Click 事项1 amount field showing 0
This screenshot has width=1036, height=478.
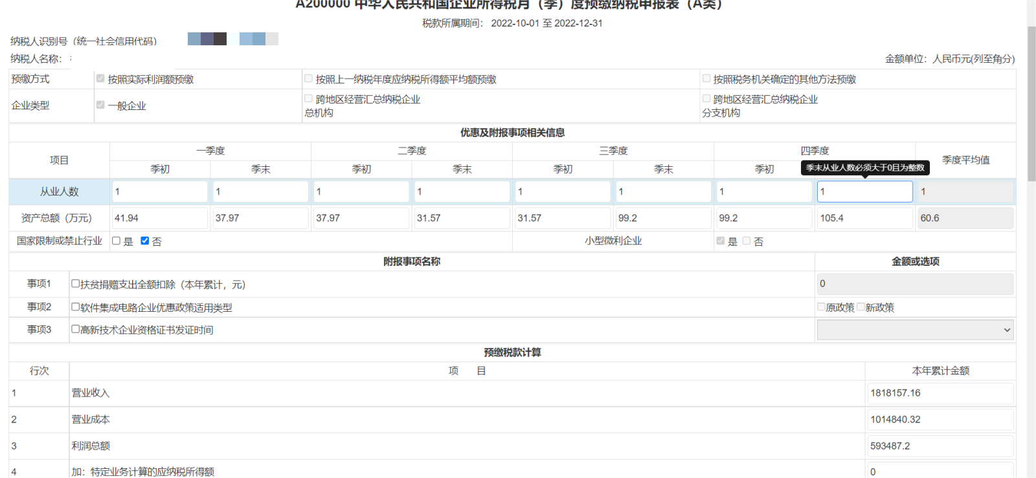coord(915,284)
